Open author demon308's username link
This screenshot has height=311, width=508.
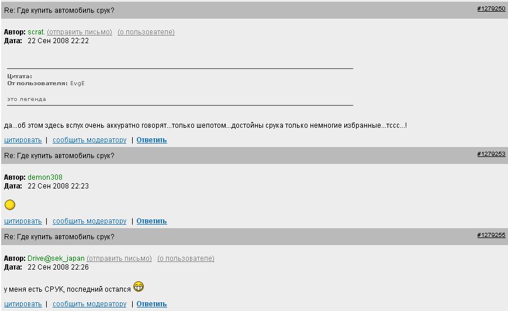tap(45, 177)
